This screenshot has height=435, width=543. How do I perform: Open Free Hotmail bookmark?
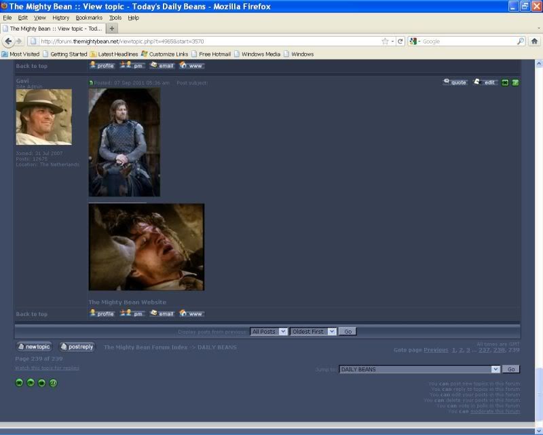click(x=211, y=54)
